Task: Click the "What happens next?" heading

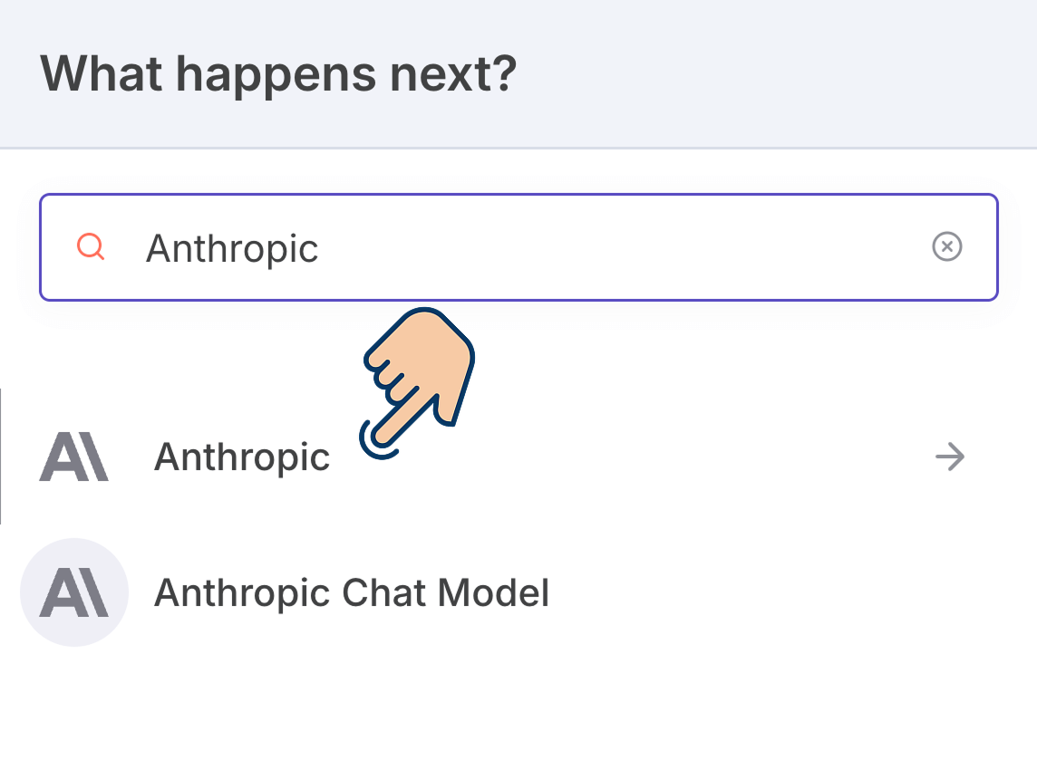Action: click(x=278, y=72)
